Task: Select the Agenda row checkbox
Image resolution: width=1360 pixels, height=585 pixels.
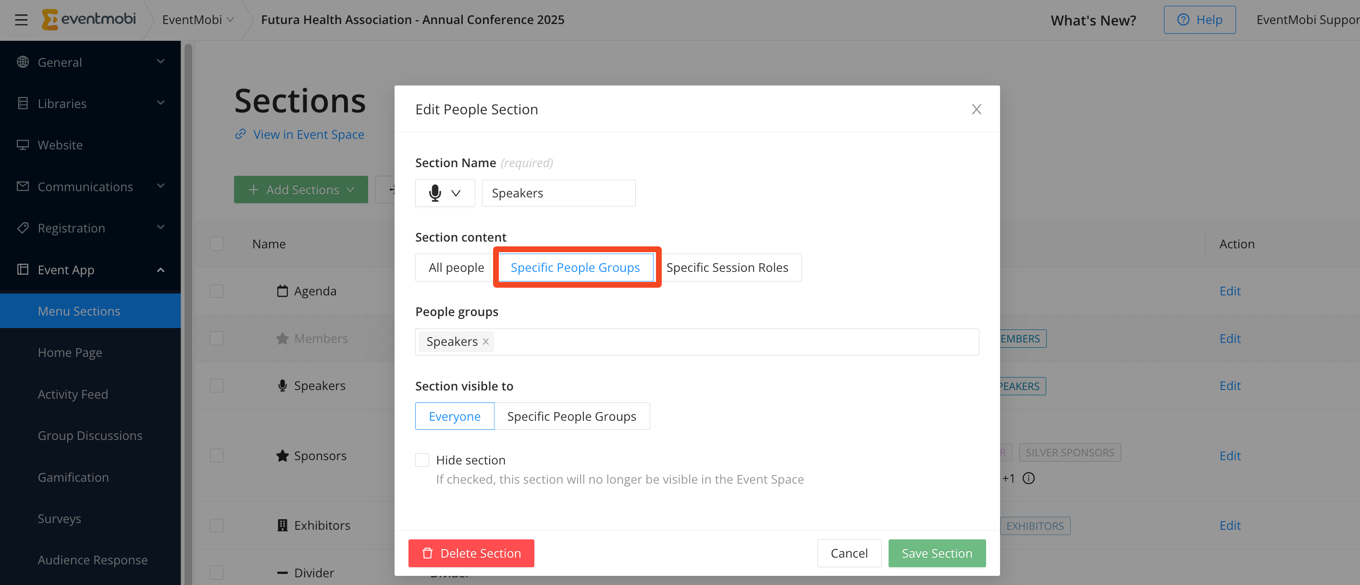Action: 216,291
